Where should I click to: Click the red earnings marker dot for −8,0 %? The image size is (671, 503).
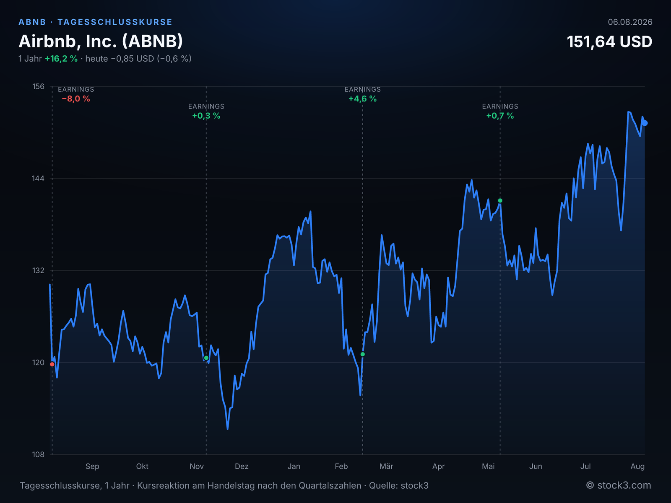(x=52, y=364)
